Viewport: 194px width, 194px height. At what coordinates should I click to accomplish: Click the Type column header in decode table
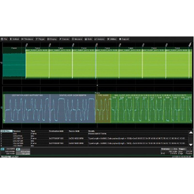pyautogui.click(x=33, y=131)
